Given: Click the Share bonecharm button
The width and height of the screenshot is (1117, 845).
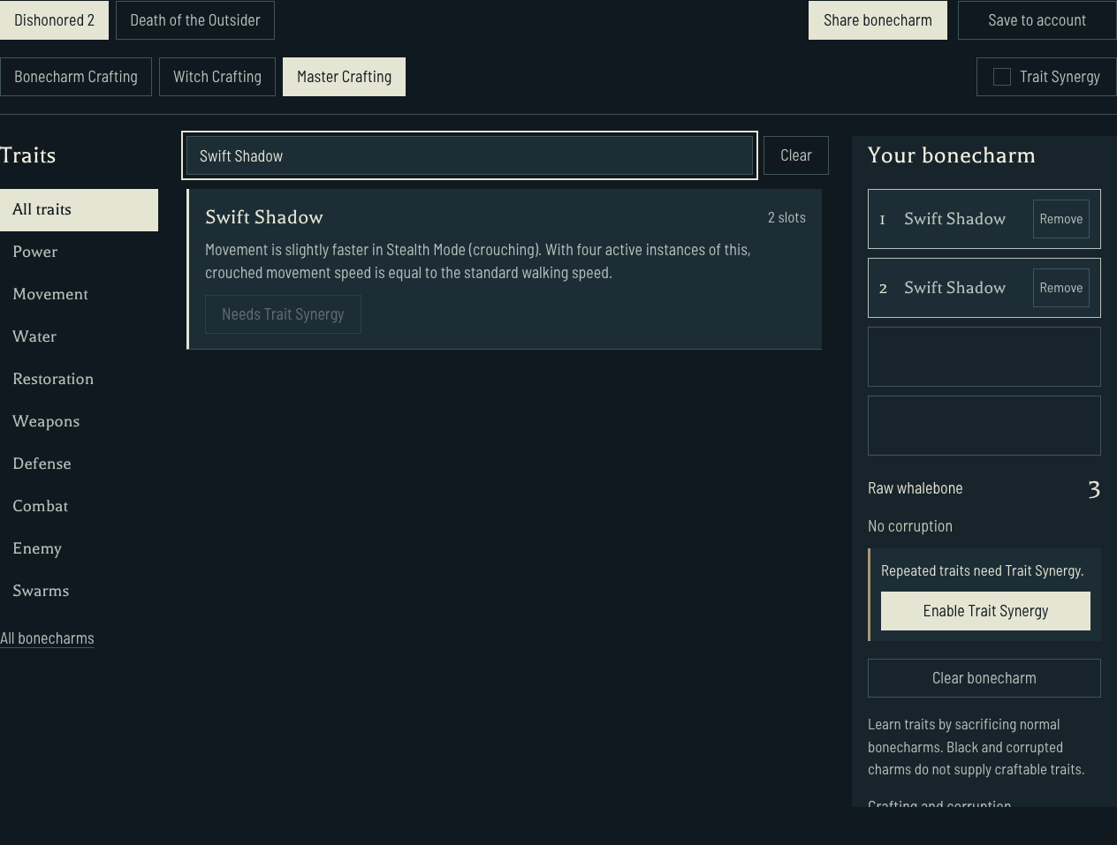Looking at the screenshot, I should coord(878,20).
